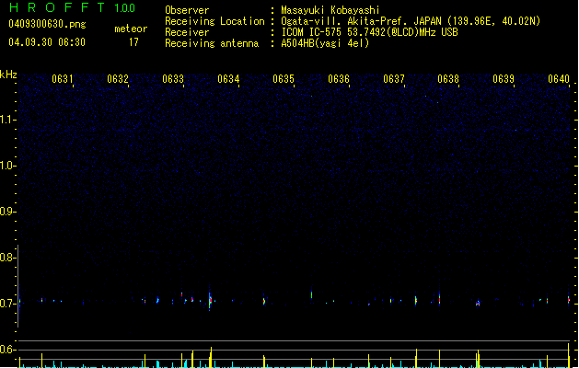Select the meteor count value 17

[x=133, y=42]
